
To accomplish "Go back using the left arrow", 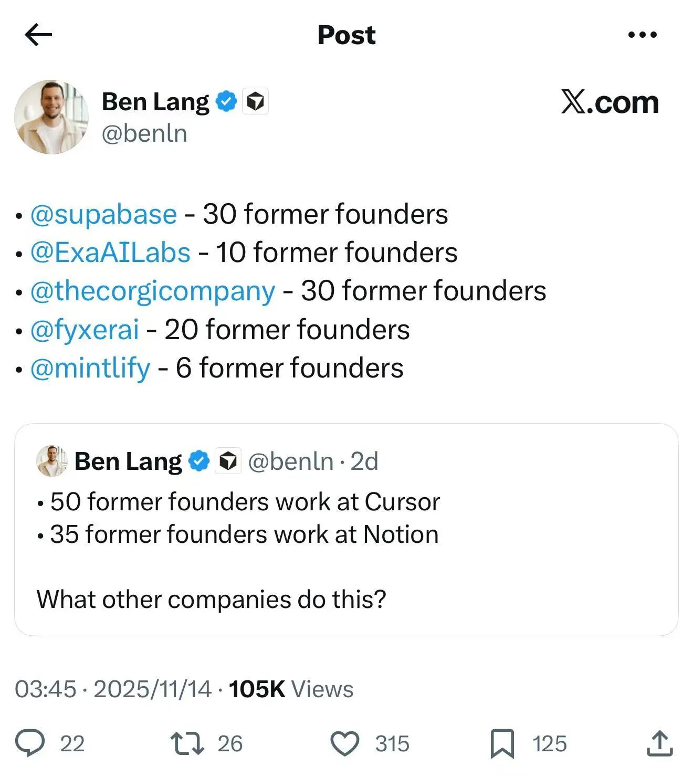I will point(38,35).
